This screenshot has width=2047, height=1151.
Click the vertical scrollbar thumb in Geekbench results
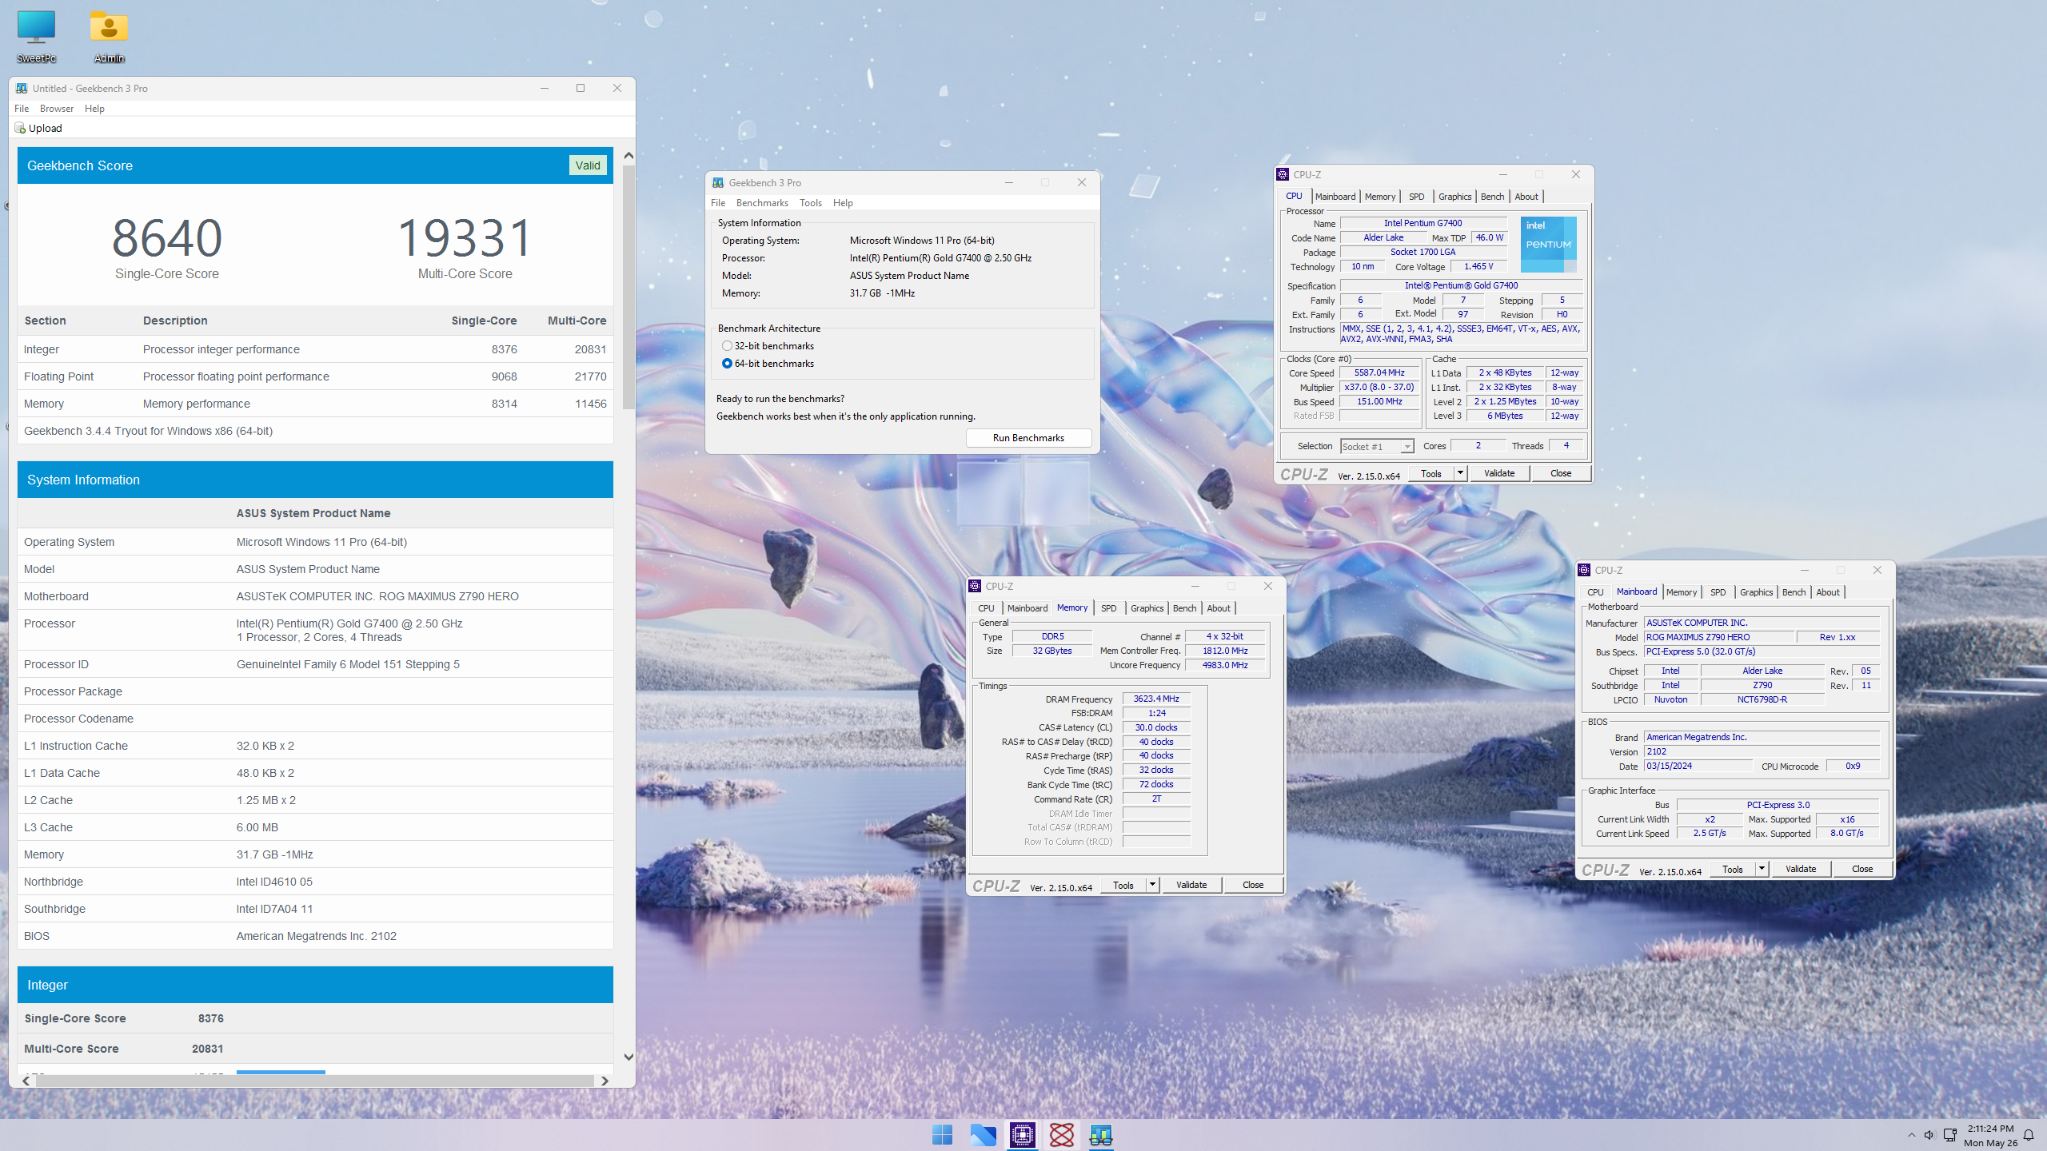click(x=628, y=288)
